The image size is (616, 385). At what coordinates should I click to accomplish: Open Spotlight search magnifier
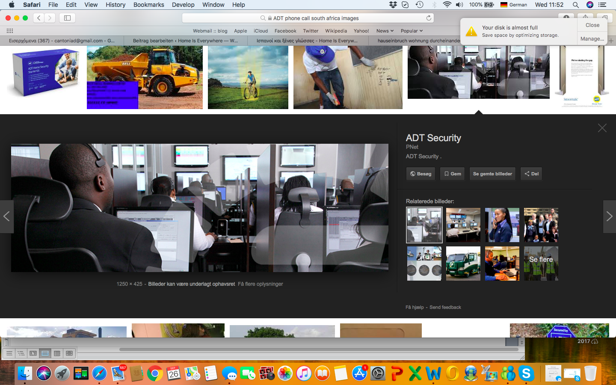(576, 5)
